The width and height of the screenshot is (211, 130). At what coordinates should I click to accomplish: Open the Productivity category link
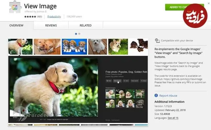[54, 16]
